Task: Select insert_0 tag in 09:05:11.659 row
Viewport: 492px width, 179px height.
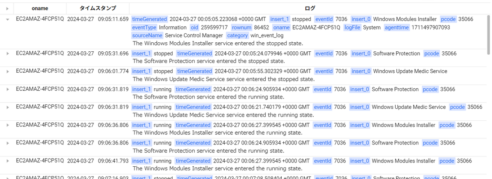Action: [361, 19]
